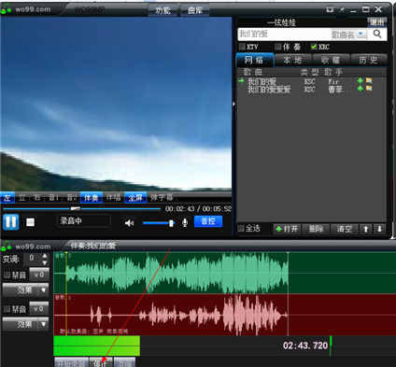
Task: Click the 退出 logout button
Action: pyautogui.click(x=376, y=22)
